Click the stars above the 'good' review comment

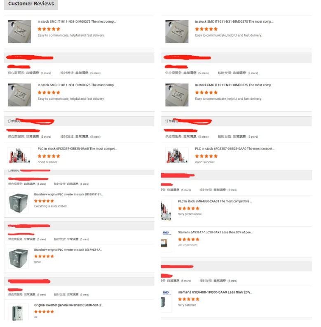coord(44,256)
